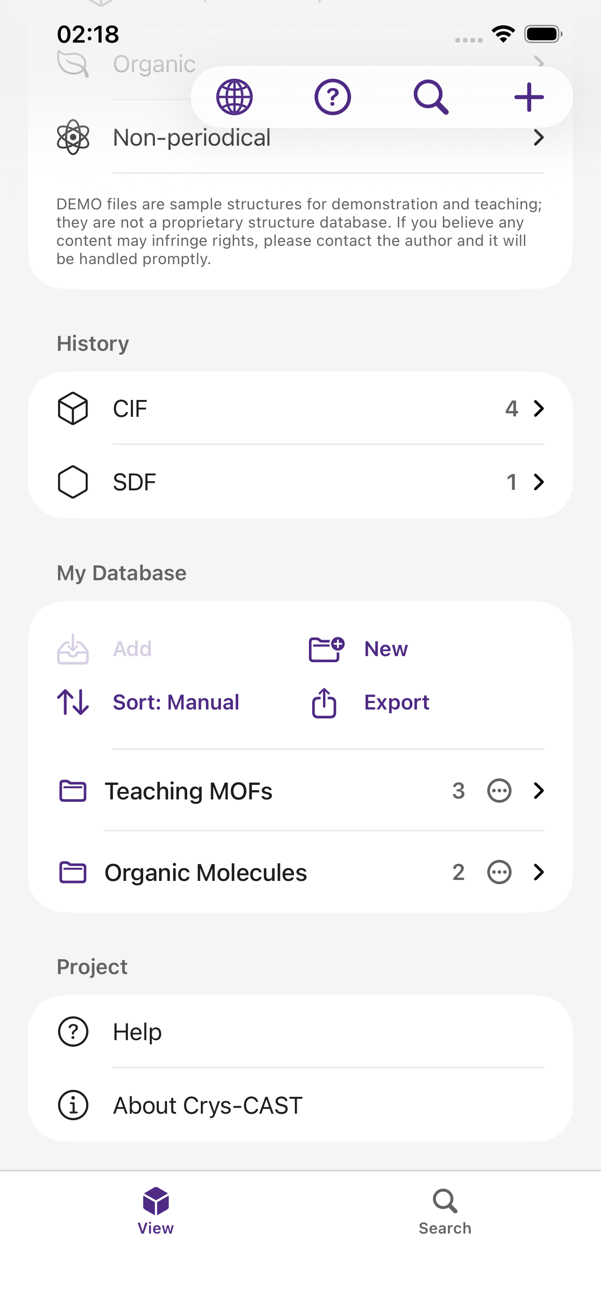Open the Help item under Project
601x1301 pixels.
(x=301, y=1032)
